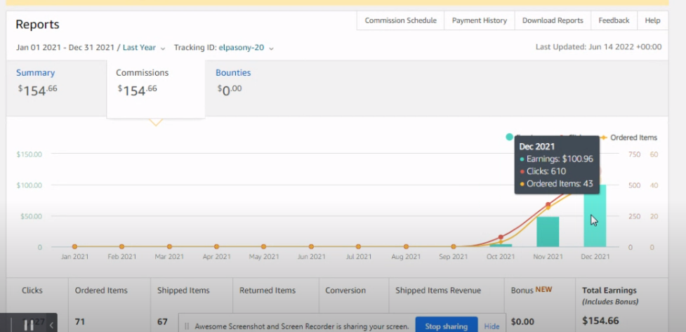Click the Bonus value $0.00
Viewport: 686px width, 332px height.
[x=522, y=322]
